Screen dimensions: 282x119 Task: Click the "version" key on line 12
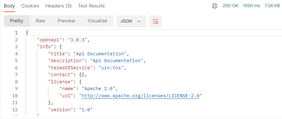[x=61, y=110]
